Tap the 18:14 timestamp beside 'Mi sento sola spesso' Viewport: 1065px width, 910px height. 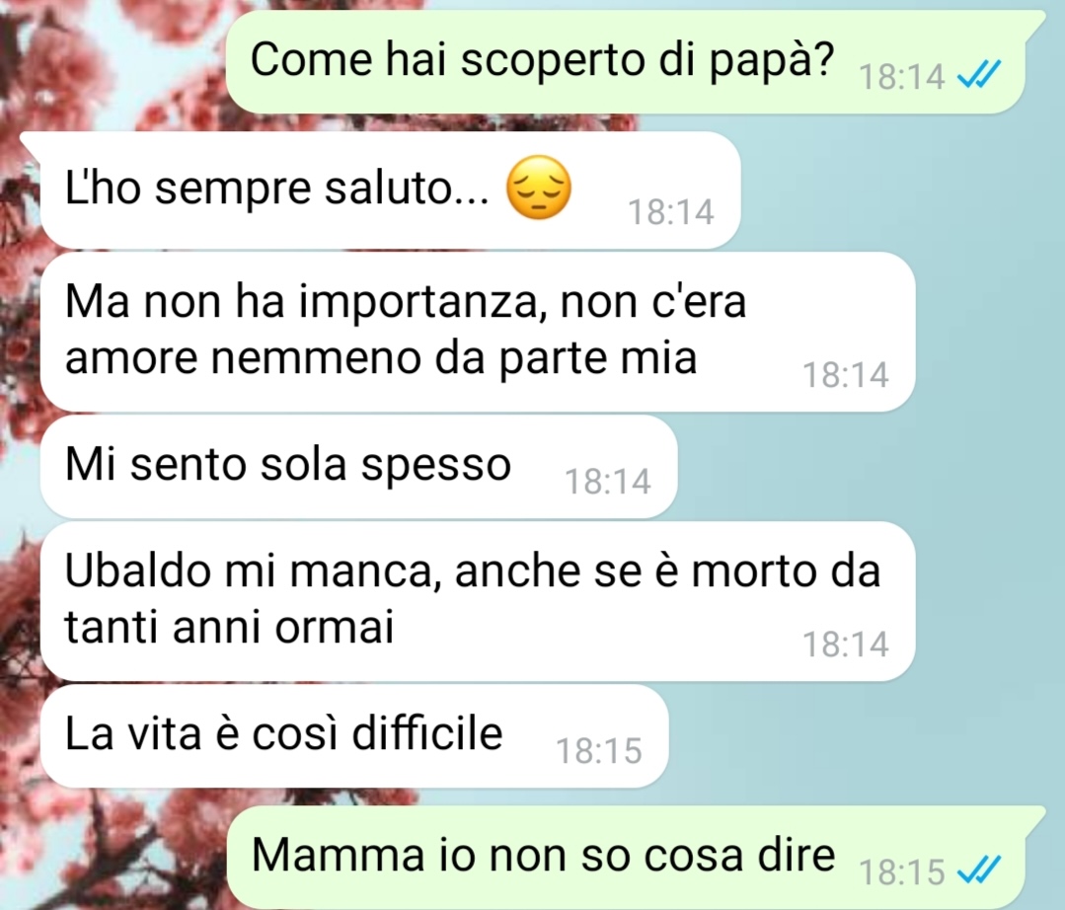[607, 482]
